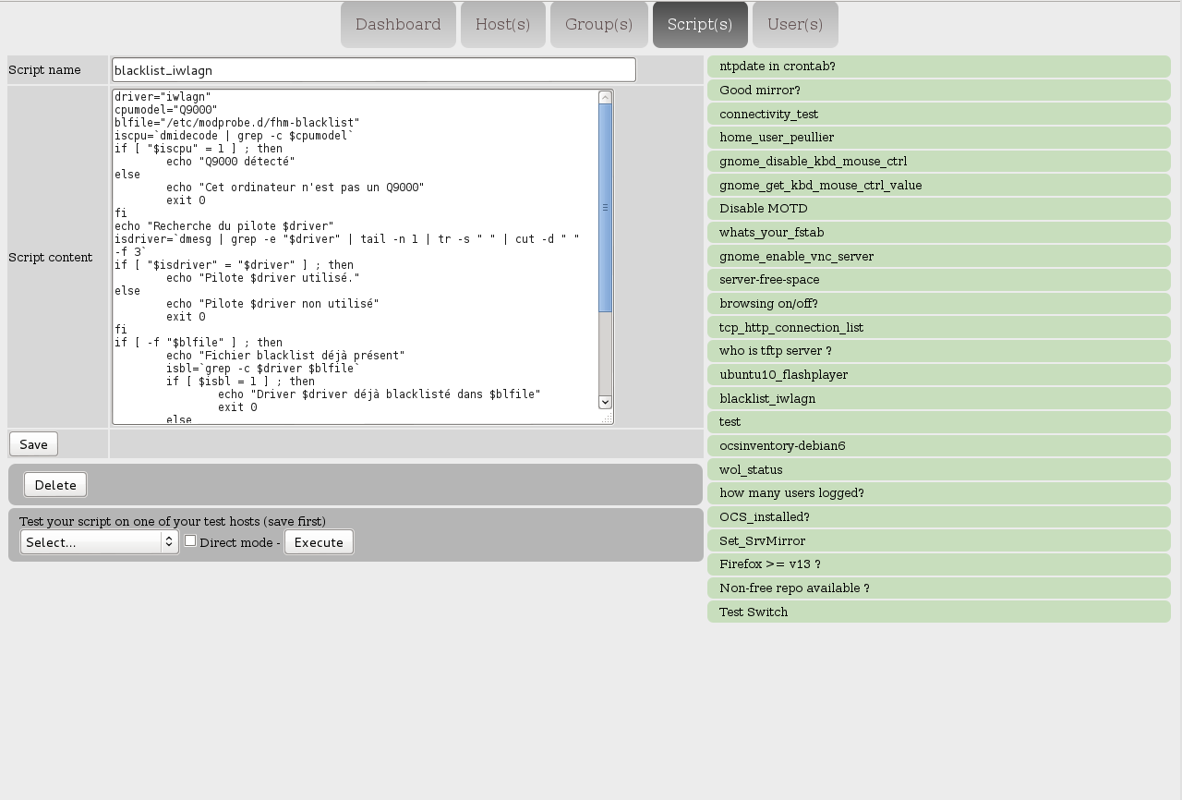The width and height of the screenshot is (1182, 800).
Task: Open the Test Switch script
Action: tap(938, 612)
